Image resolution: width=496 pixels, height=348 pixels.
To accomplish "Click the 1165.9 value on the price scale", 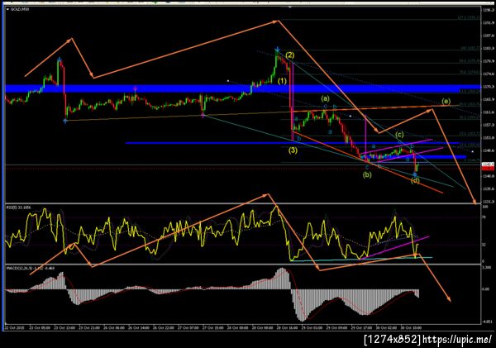I will coord(489,99).
